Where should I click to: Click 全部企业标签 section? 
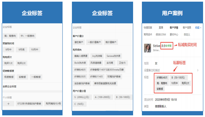10,86
